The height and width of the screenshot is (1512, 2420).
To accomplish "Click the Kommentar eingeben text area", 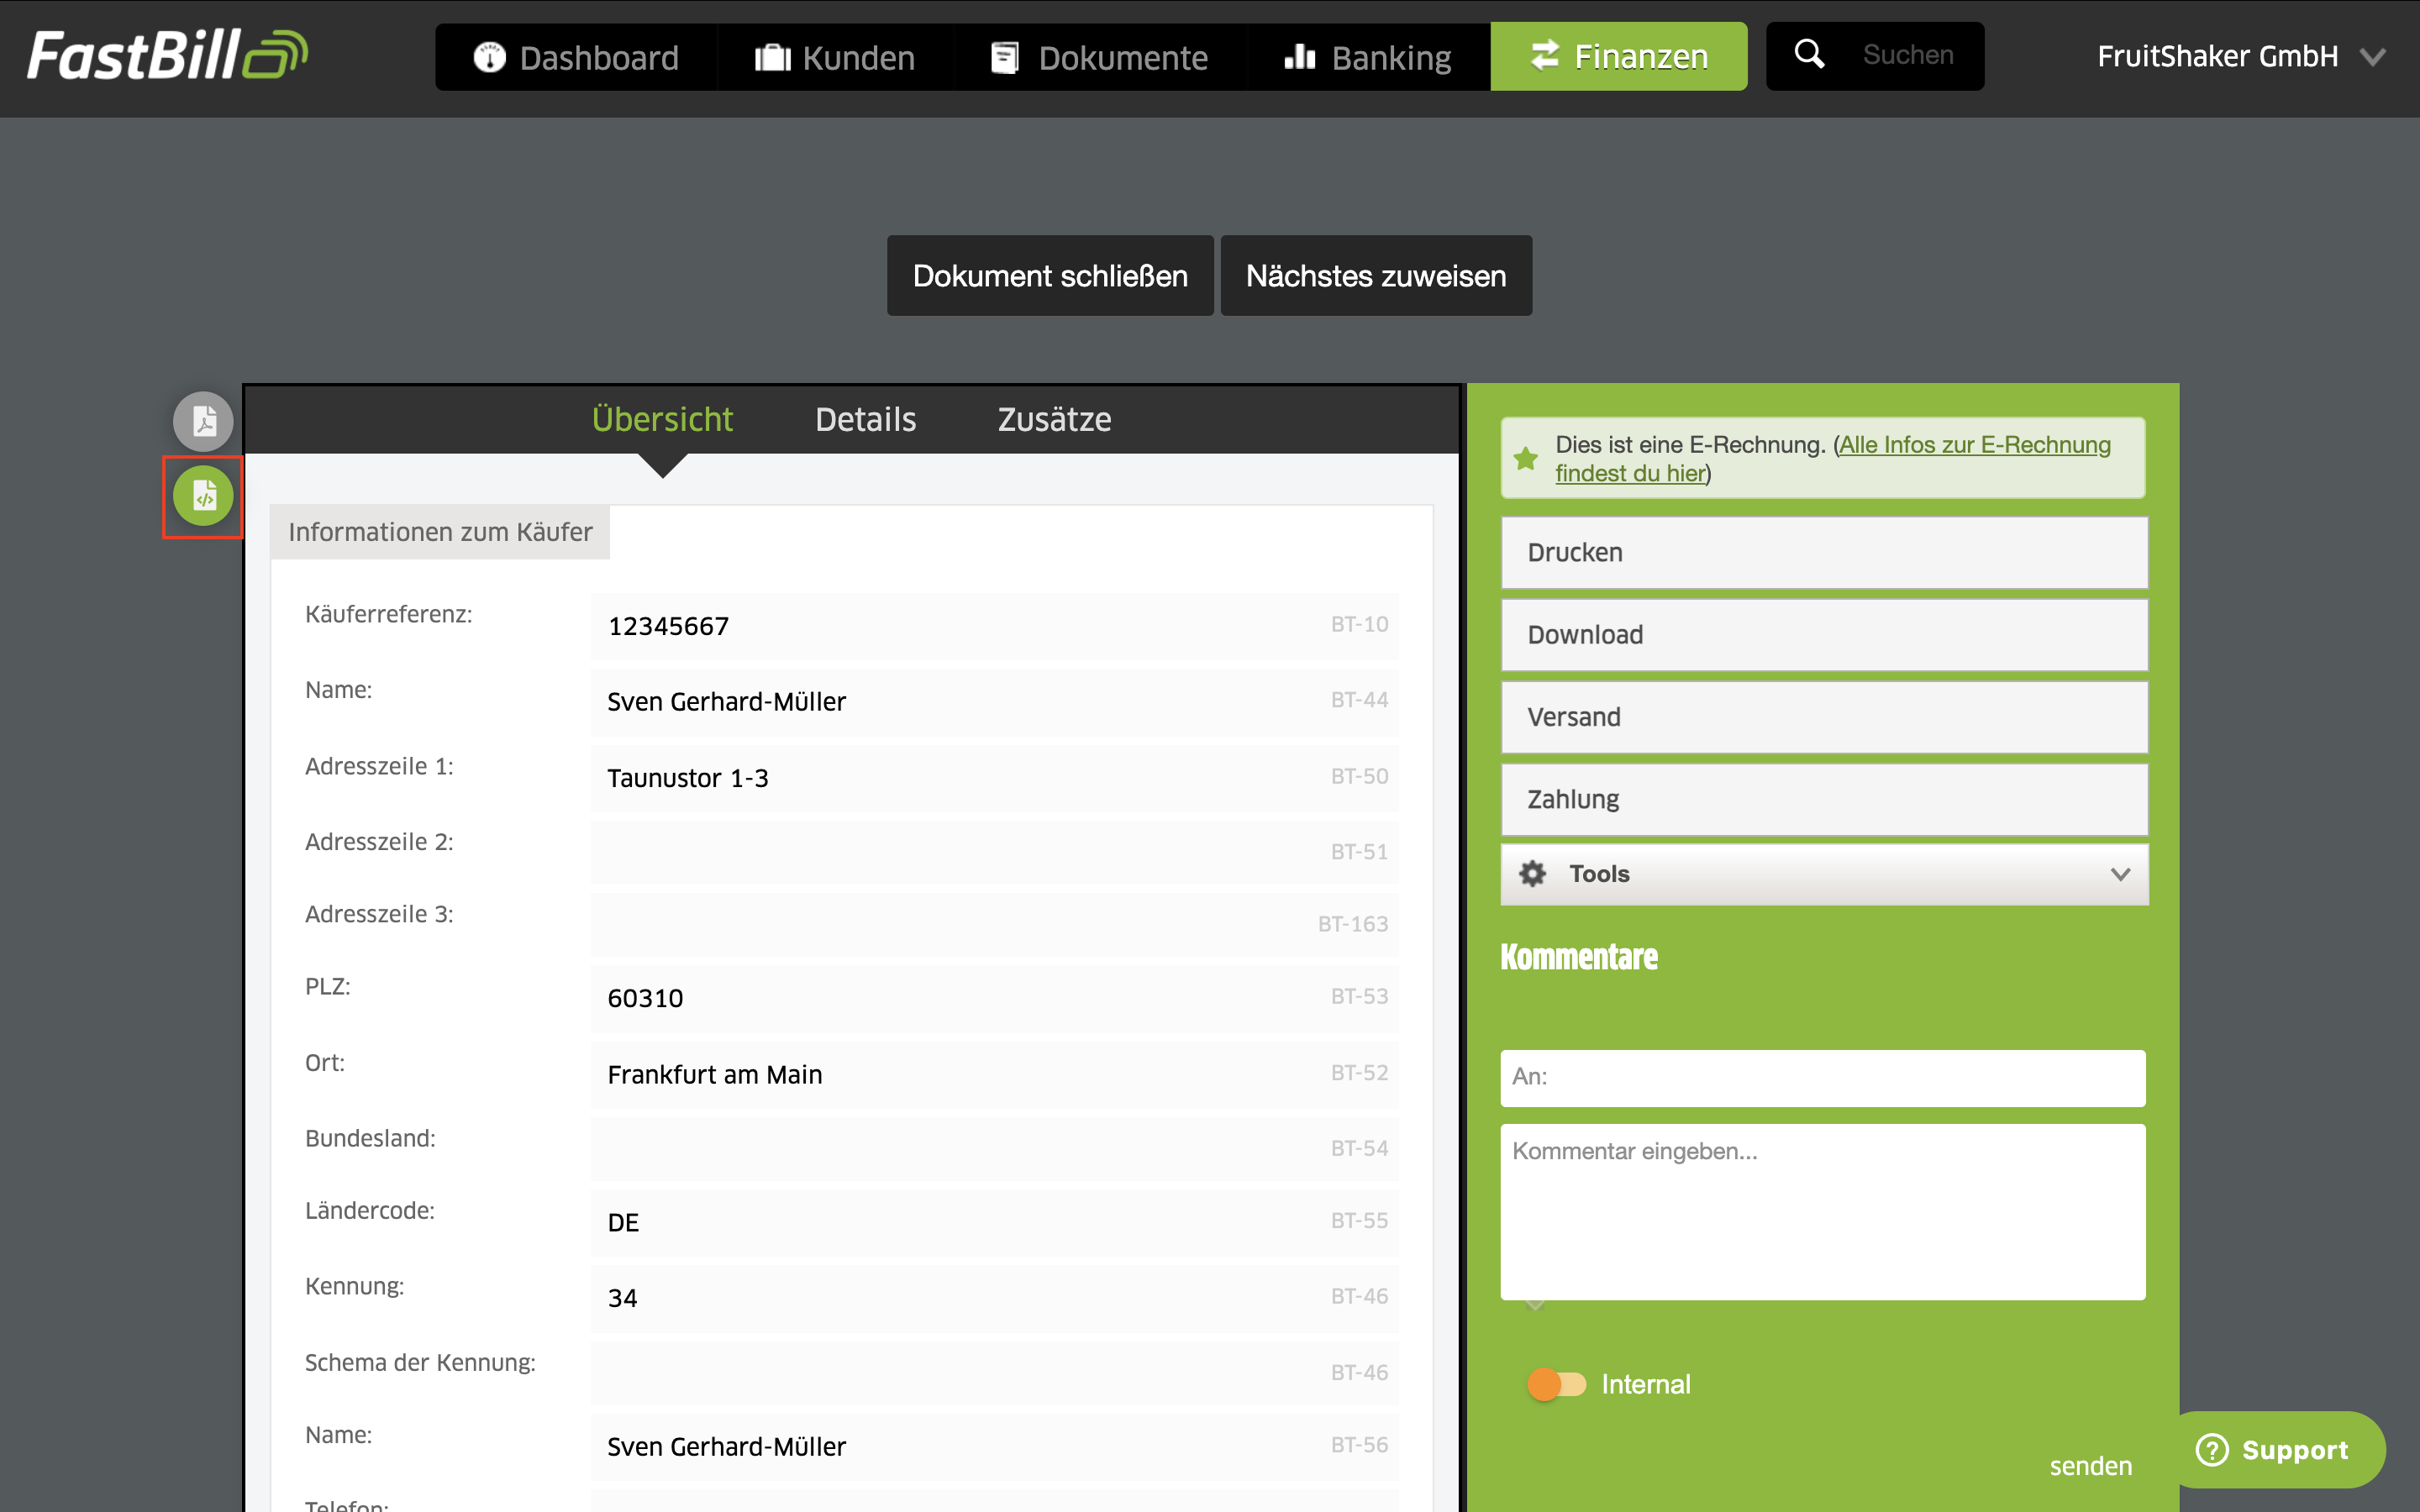I will click(x=1822, y=1211).
